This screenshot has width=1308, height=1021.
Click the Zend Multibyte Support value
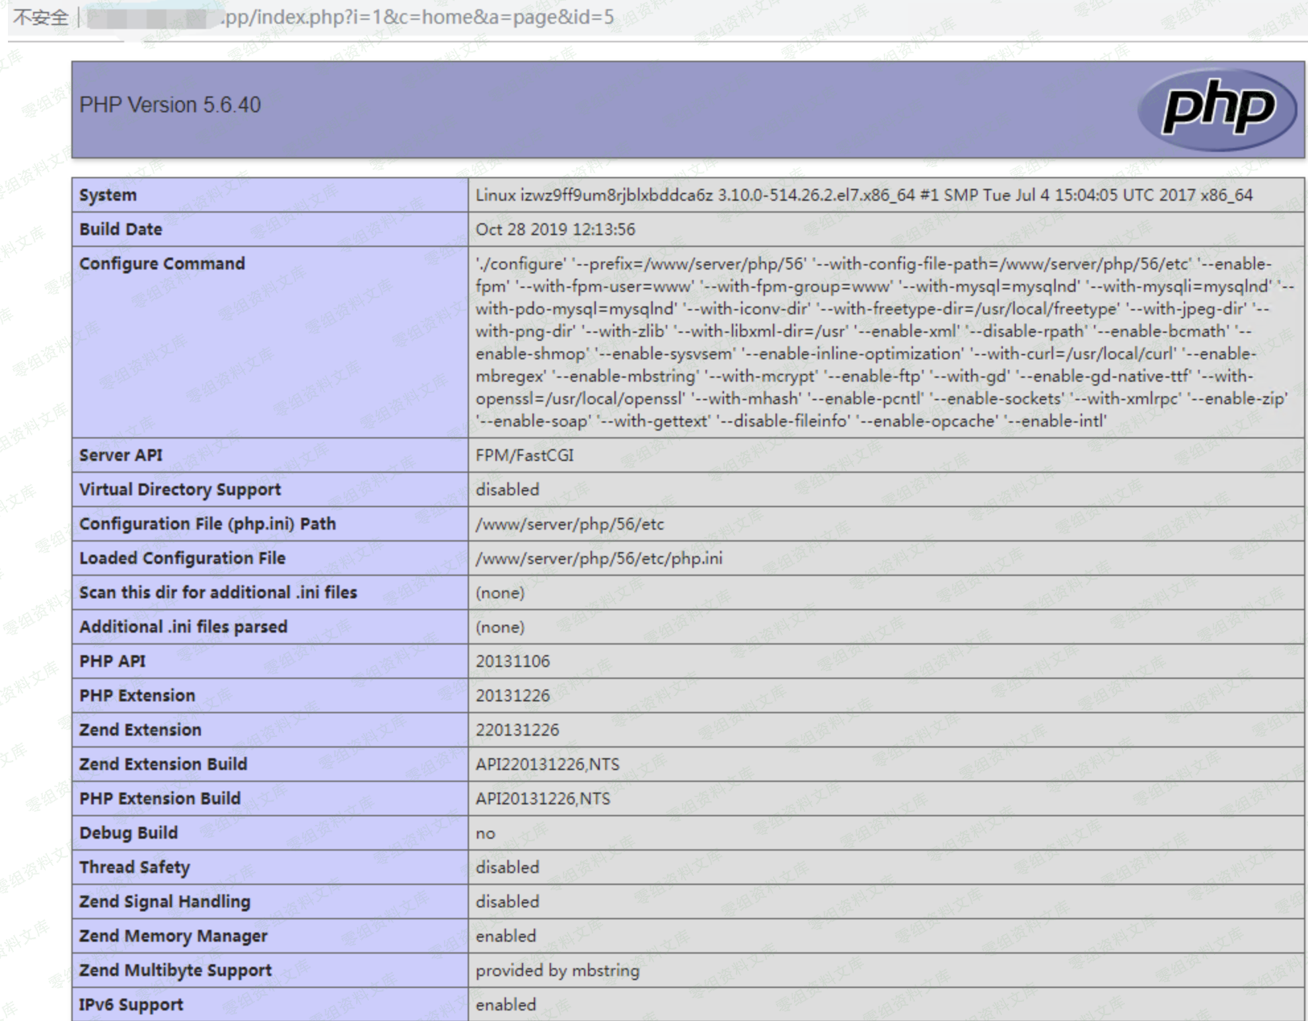point(557,971)
